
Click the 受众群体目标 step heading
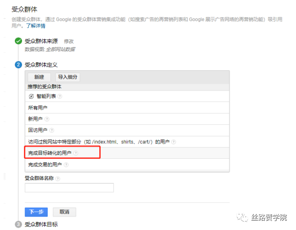(41, 224)
